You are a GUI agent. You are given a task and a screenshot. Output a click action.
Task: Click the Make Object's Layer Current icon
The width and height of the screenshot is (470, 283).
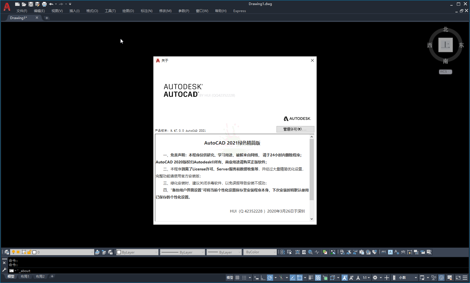[97, 252]
